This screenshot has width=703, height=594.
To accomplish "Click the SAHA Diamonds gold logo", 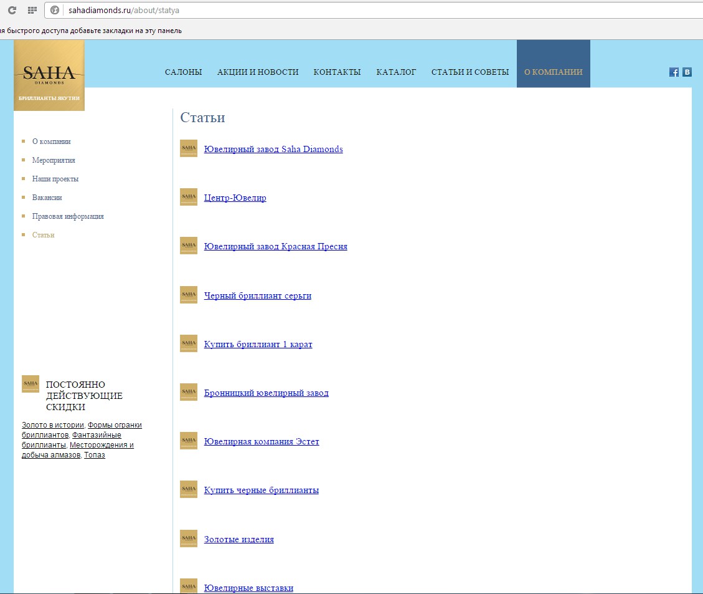I will tap(49, 75).
